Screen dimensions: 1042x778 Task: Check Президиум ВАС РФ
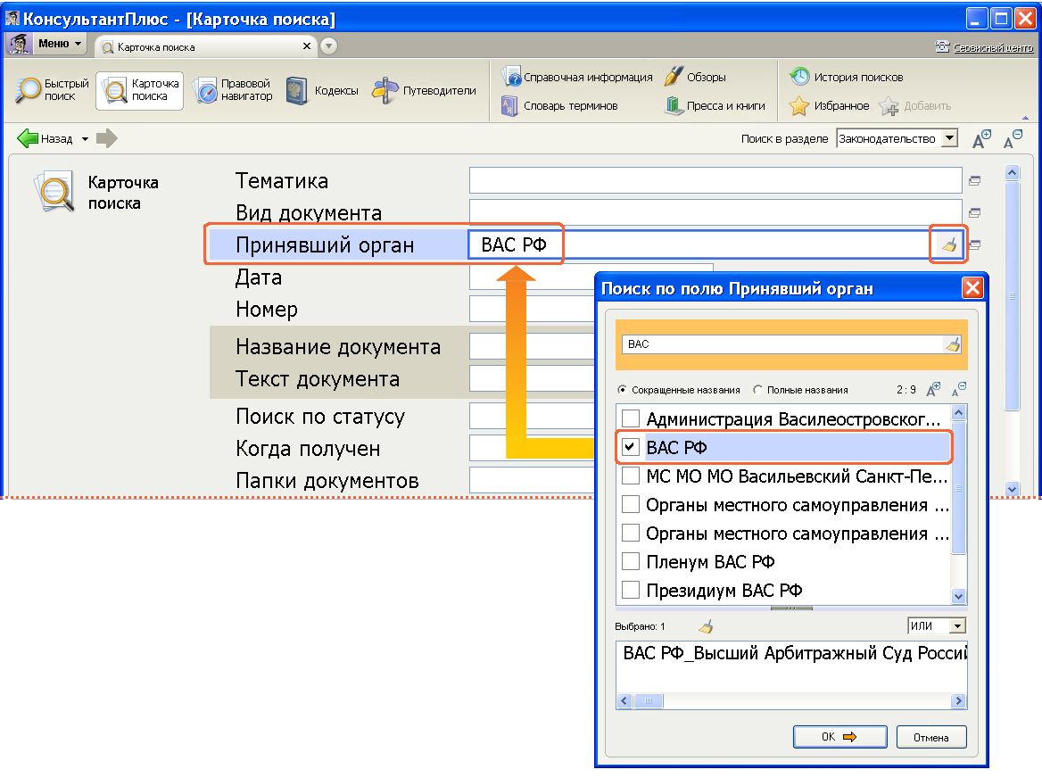pyautogui.click(x=631, y=590)
